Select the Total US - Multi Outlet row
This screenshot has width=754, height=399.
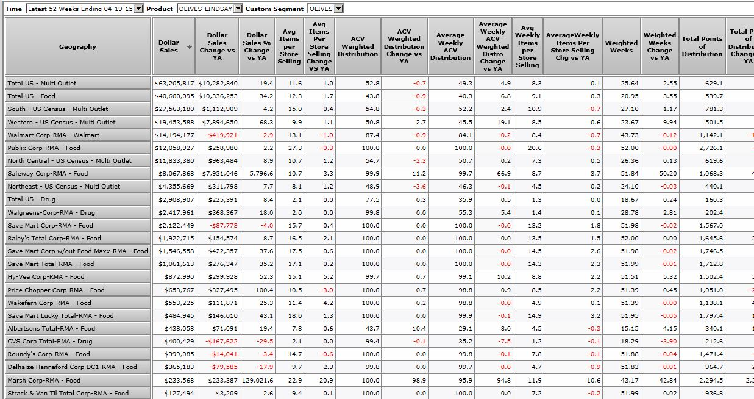tap(42, 84)
